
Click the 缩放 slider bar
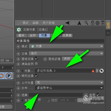[84, 100]
